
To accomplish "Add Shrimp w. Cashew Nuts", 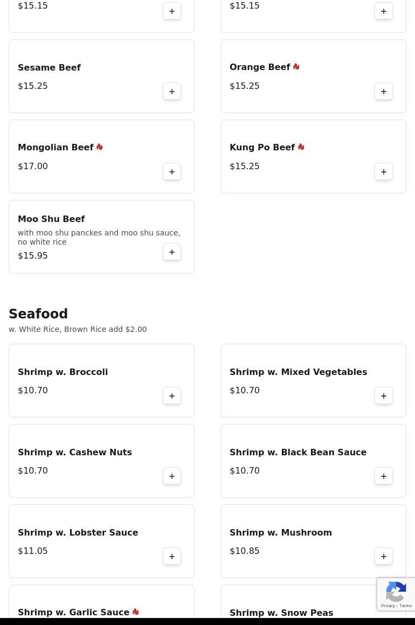I will point(172,476).
